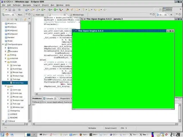Open the XMMS taskbar entry
The image size is (183, 137).
94,134
